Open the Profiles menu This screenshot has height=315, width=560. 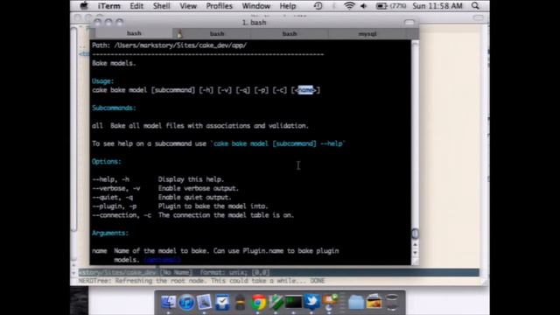click(220, 6)
